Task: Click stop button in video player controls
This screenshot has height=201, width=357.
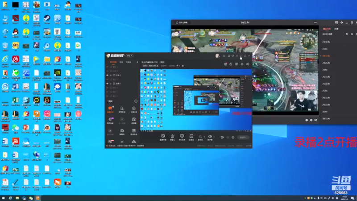Action: pos(307,120)
